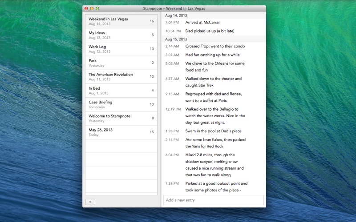Select the 'Park' note

point(121,63)
